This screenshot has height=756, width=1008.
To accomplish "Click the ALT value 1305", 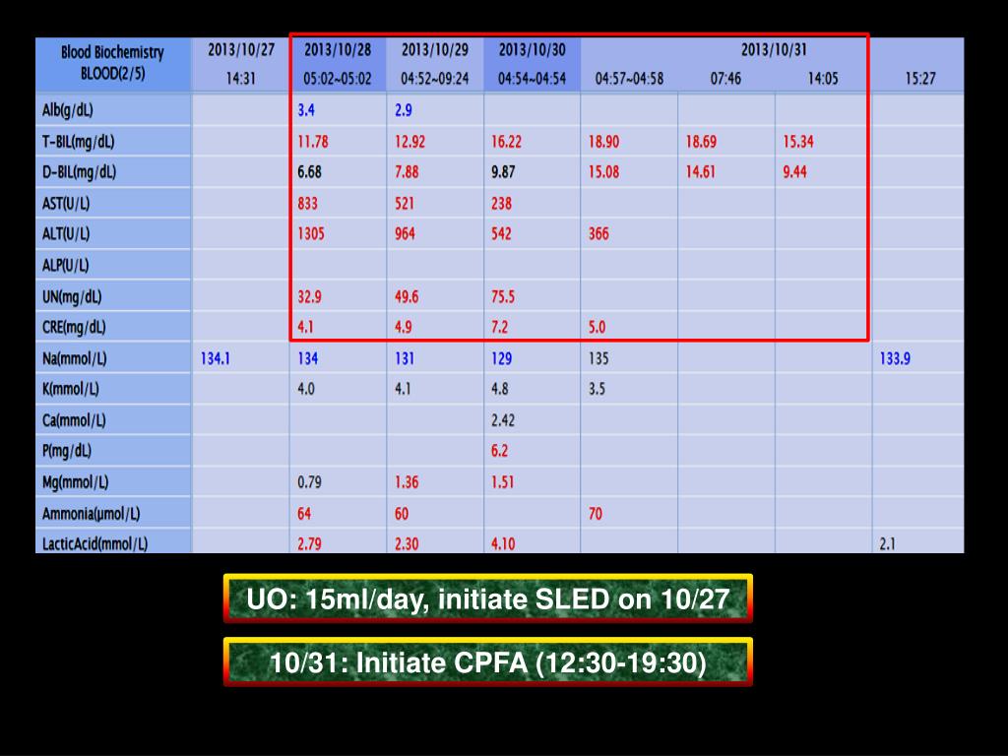I will [310, 233].
